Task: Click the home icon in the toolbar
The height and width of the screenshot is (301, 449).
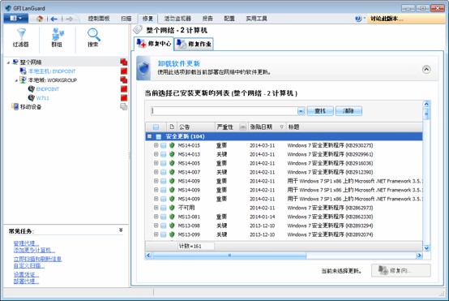Action: tap(40, 19)
